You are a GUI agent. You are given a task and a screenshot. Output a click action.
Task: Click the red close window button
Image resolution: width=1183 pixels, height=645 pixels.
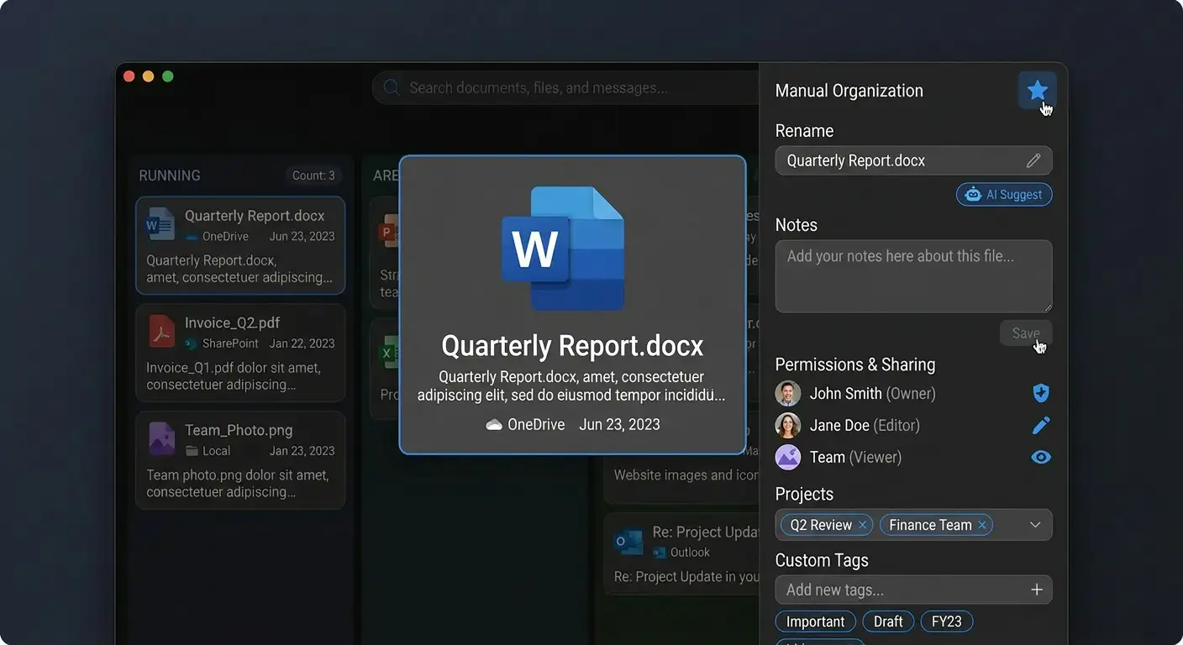tap(129, 76)
